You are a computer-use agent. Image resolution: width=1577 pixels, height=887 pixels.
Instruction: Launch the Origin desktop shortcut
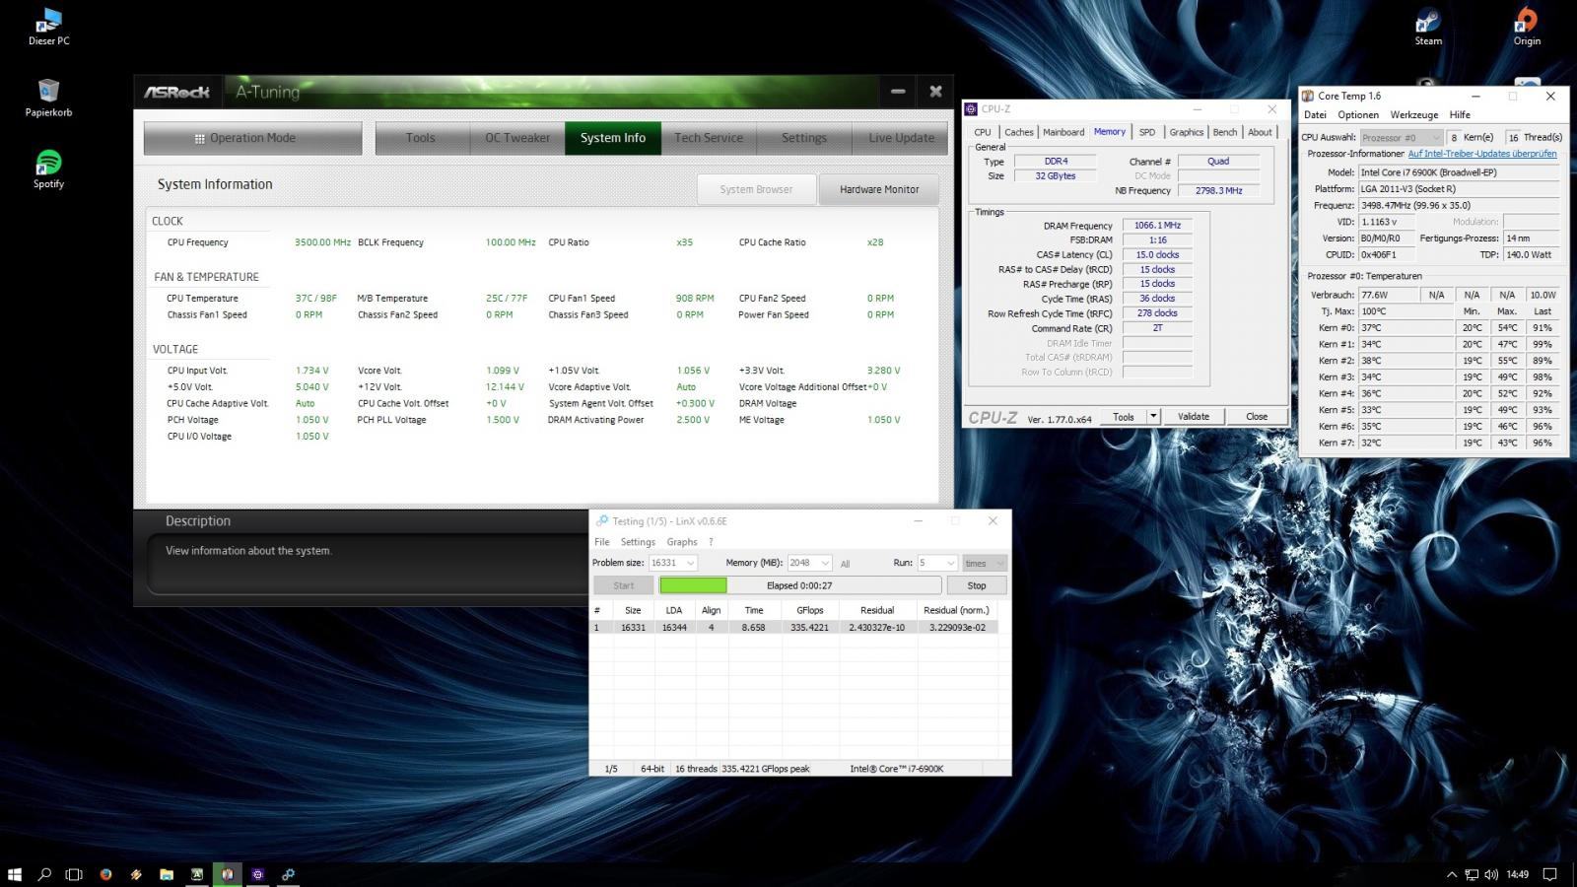pyautogui.click(x=1527, y=27)
